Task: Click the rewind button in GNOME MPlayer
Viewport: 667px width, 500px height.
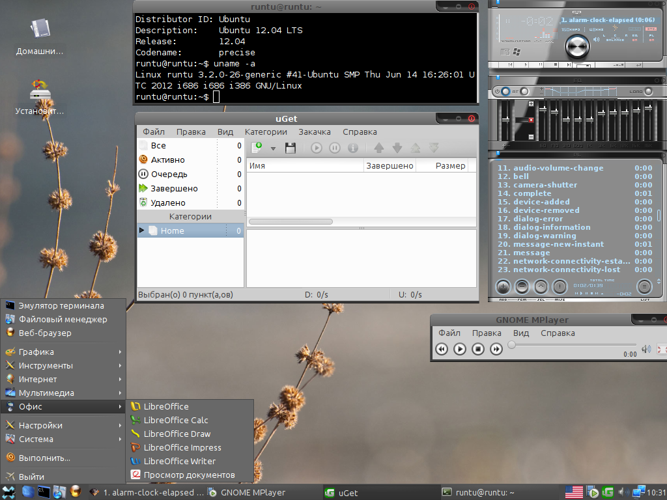Action: 442,349
